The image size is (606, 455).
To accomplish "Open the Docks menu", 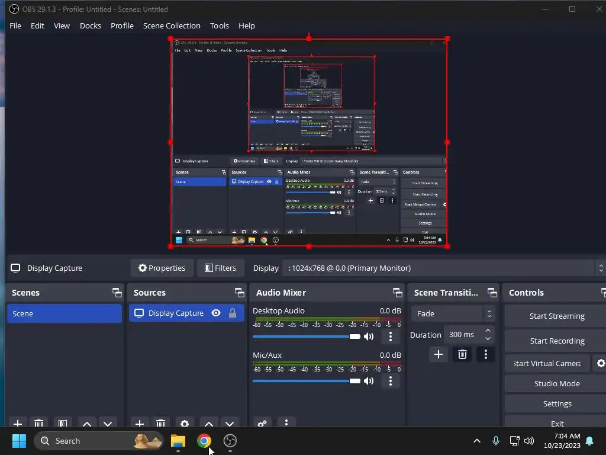I will 91,25.
